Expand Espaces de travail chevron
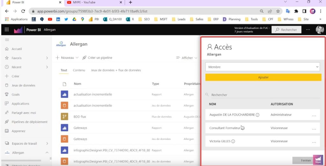Image resolution: width=326 pixels, height=166 pixels. pos(47,143)
